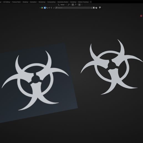Switch to the Motion Tracking workspace tab
This screenshot has height=143, width=143.
click(83, 2)
